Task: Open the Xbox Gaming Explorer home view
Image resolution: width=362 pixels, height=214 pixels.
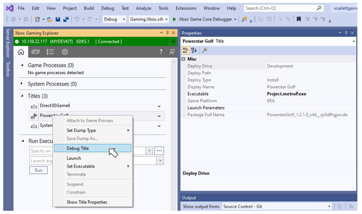Action: pos(21,52)
